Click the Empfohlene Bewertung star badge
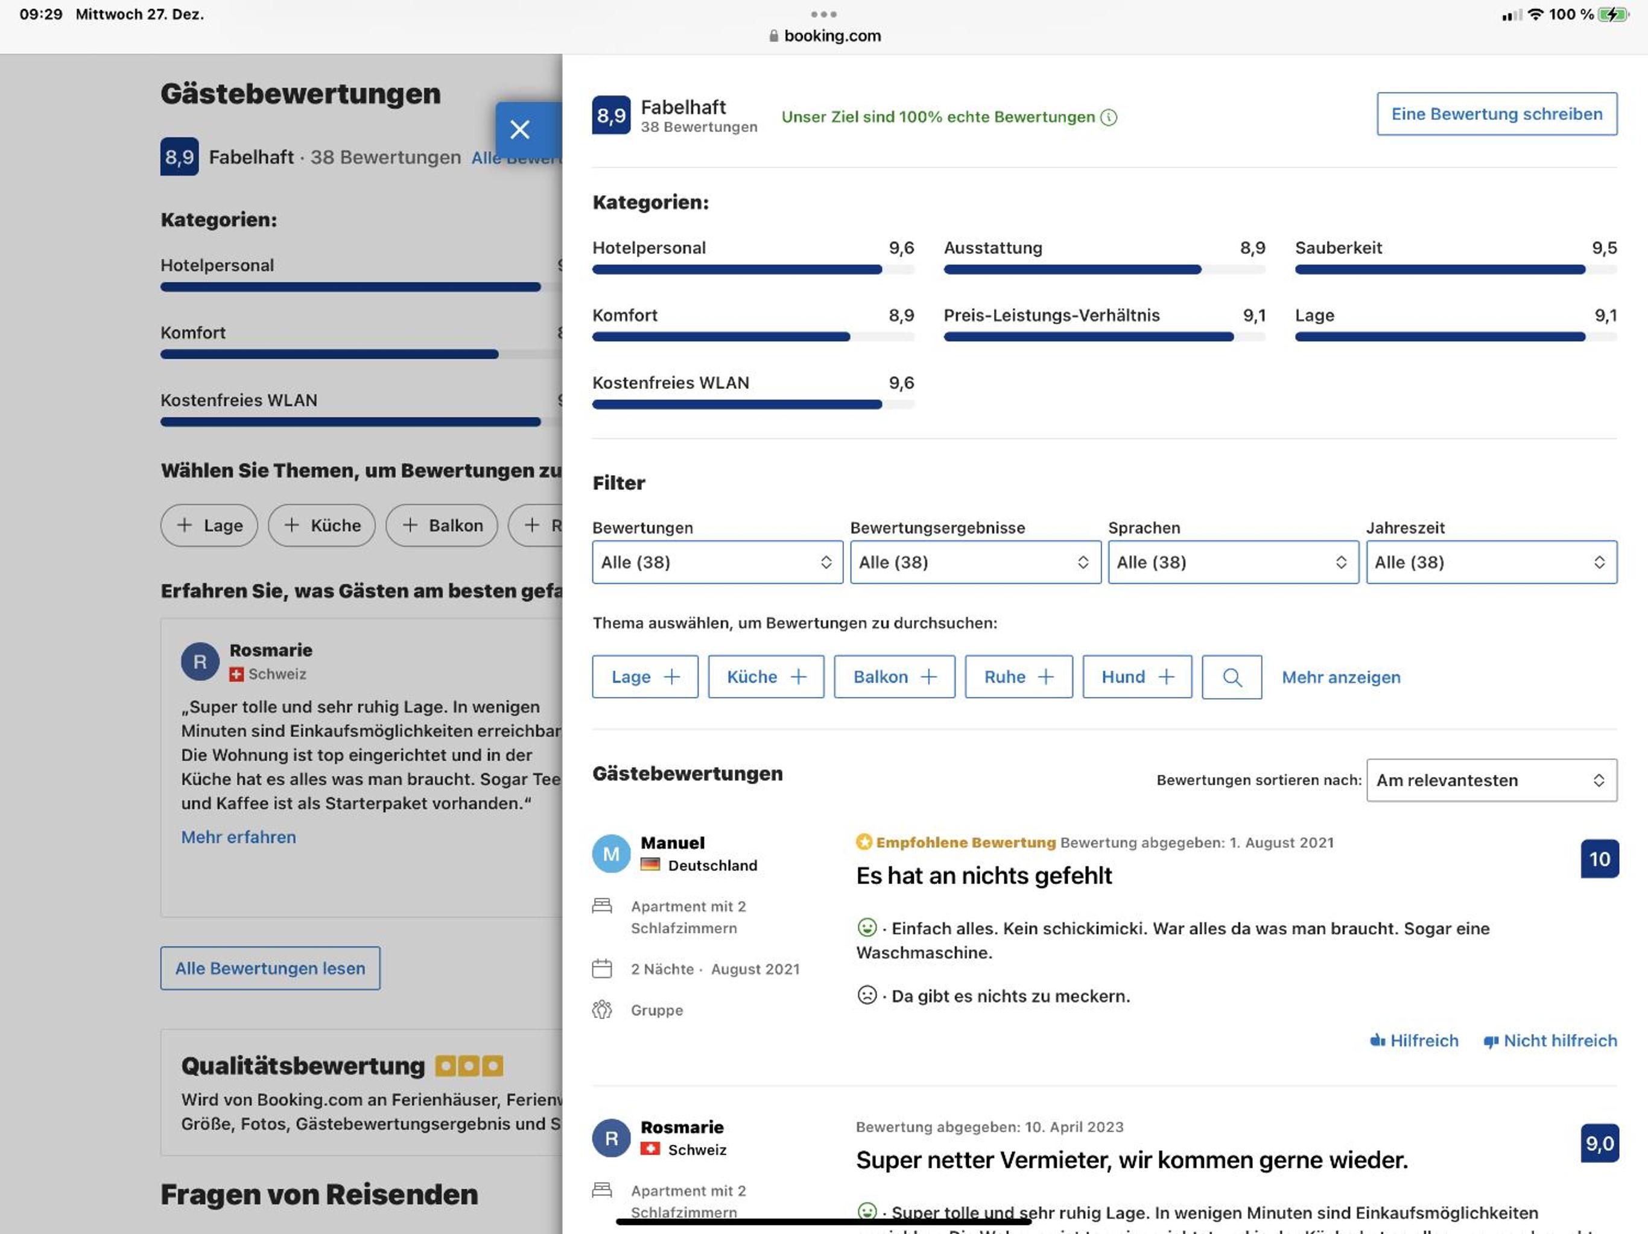Viewport: 1648px width, 1234px height. click(863, 842)
